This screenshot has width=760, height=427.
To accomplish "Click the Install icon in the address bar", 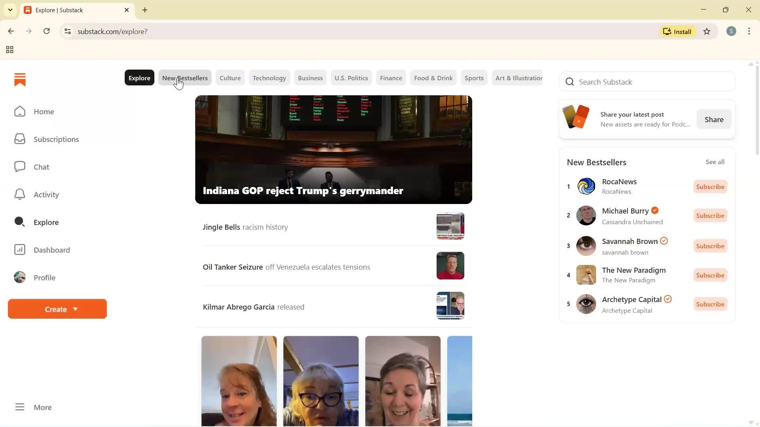I will [677, 31].
